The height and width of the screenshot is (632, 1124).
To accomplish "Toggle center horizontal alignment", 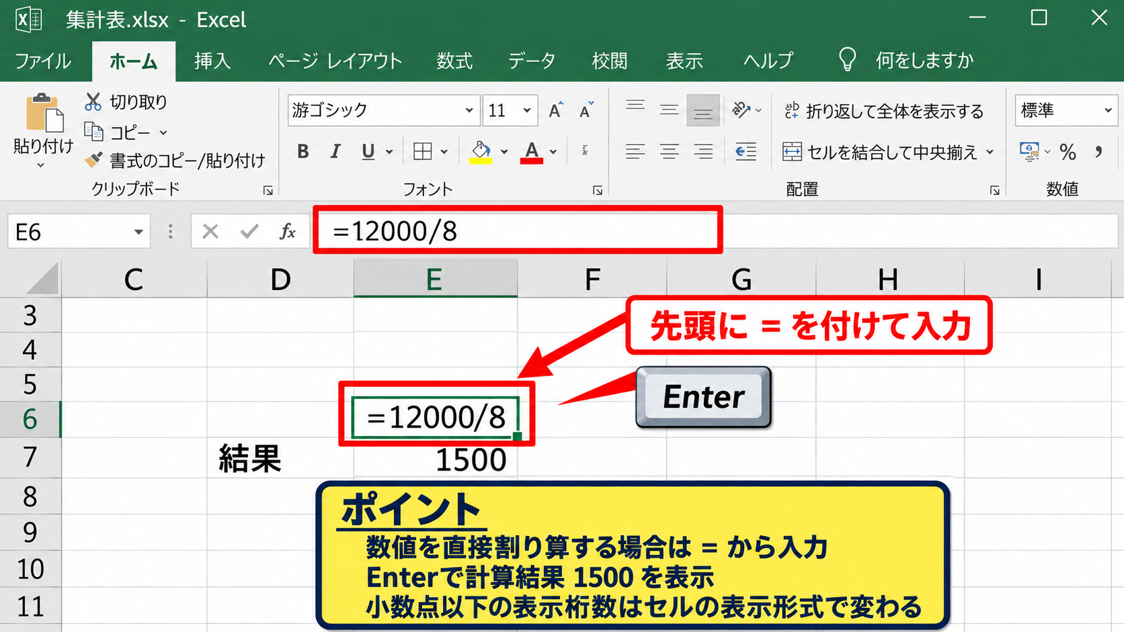I will pyautogui.click(x=670, y=152).
